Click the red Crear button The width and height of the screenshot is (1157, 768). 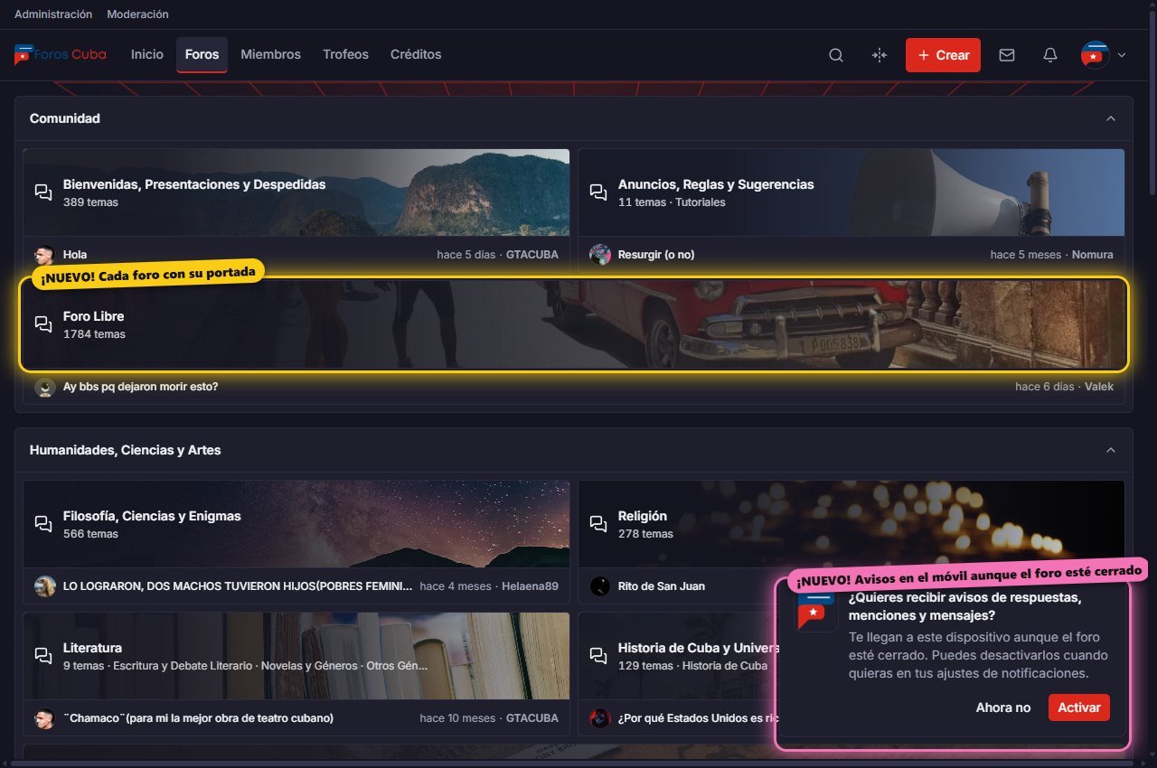point(943,55)
